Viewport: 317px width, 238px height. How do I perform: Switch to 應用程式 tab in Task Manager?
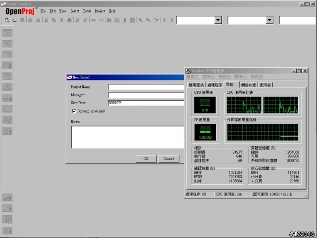pos(196,85)
